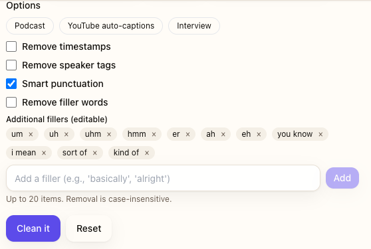Select the Interview preset
The width and height of the screenshot is (371, 249).
194,26
